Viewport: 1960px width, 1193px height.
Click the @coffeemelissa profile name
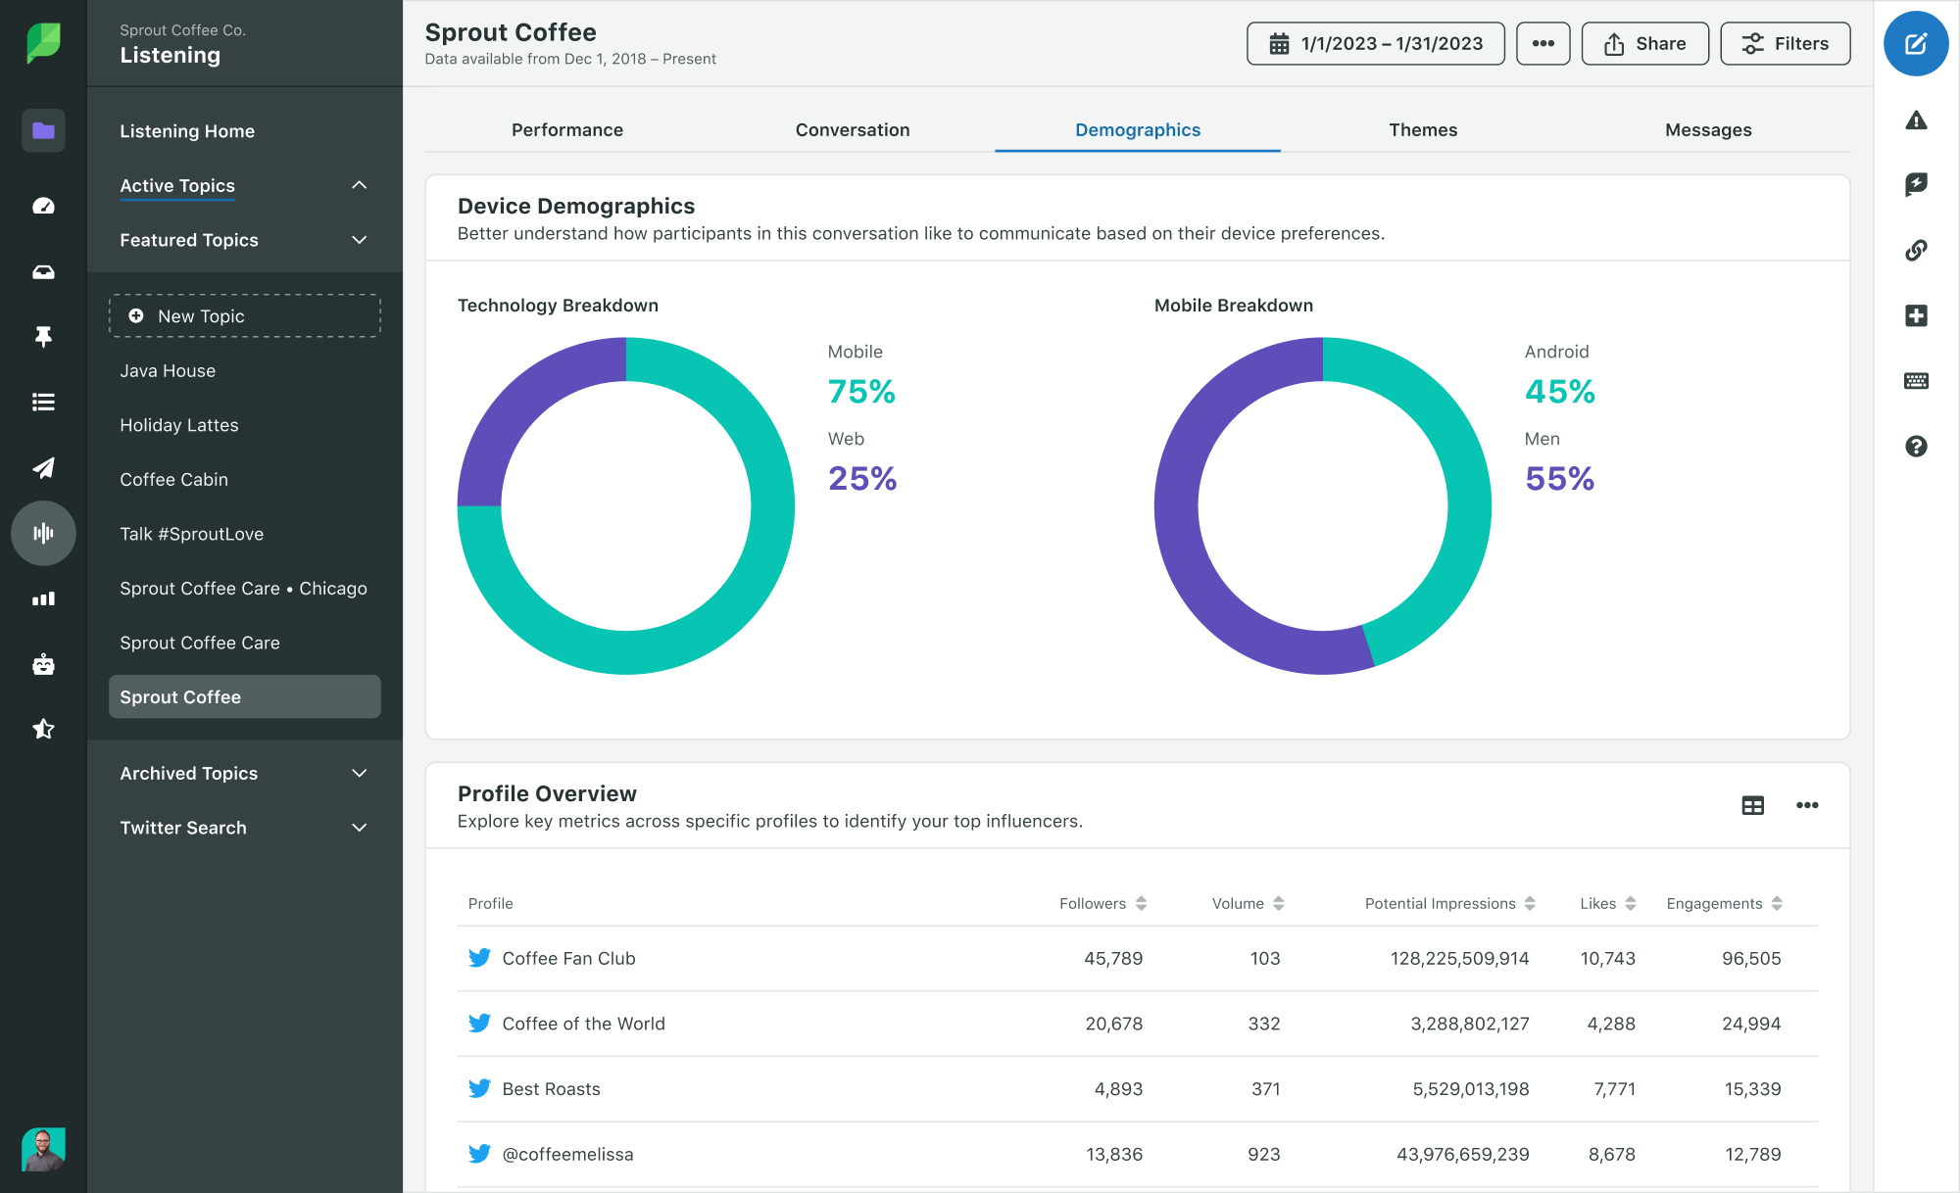click(x=567, y=1154)
